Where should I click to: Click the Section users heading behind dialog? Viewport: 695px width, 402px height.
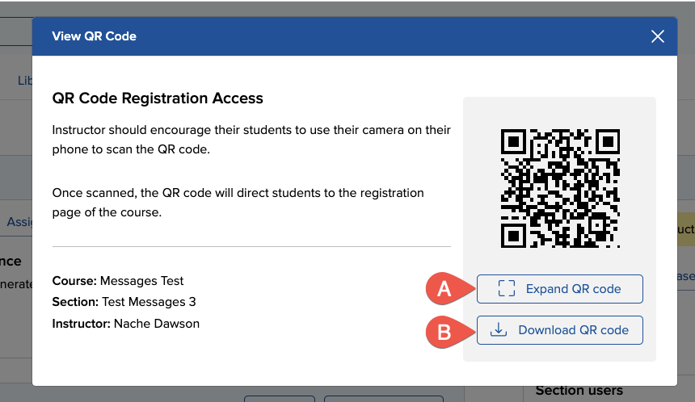(x=579, y=391)
